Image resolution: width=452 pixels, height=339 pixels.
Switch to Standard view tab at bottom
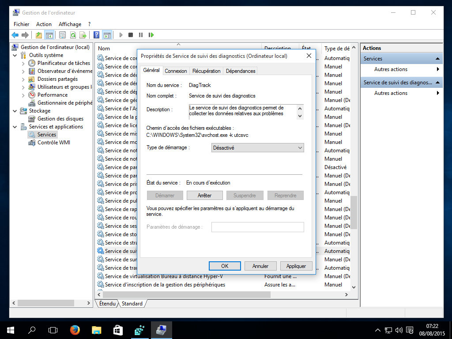point(132,304)
